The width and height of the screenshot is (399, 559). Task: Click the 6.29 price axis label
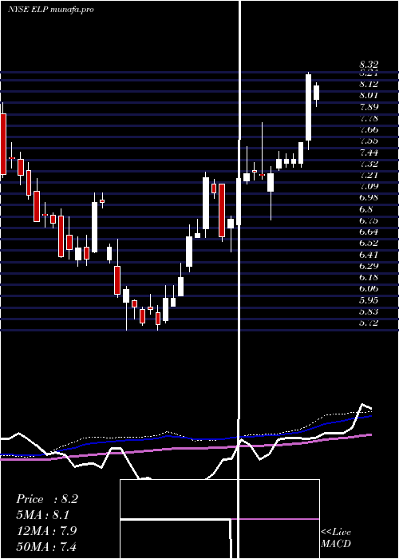[369, 266]
